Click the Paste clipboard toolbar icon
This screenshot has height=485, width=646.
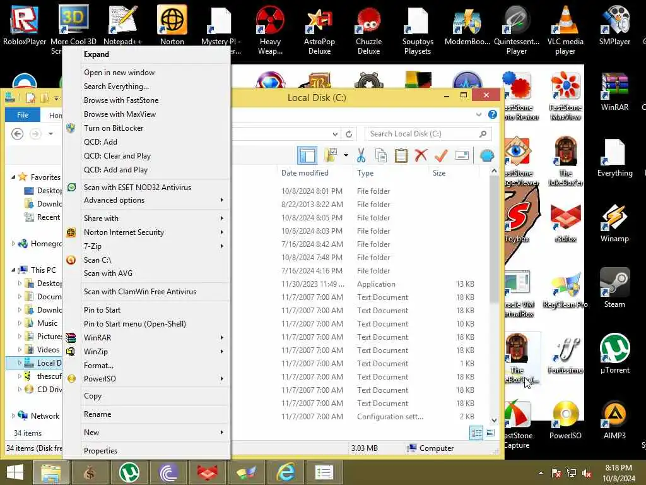pos(401,156)
